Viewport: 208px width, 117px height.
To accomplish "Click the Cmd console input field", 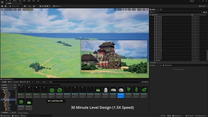I will 39,116.
